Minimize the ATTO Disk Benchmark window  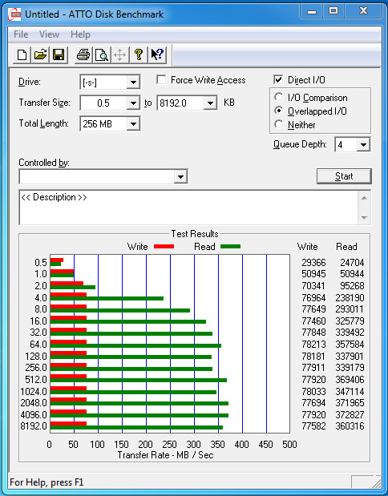[x=312, y=11]
